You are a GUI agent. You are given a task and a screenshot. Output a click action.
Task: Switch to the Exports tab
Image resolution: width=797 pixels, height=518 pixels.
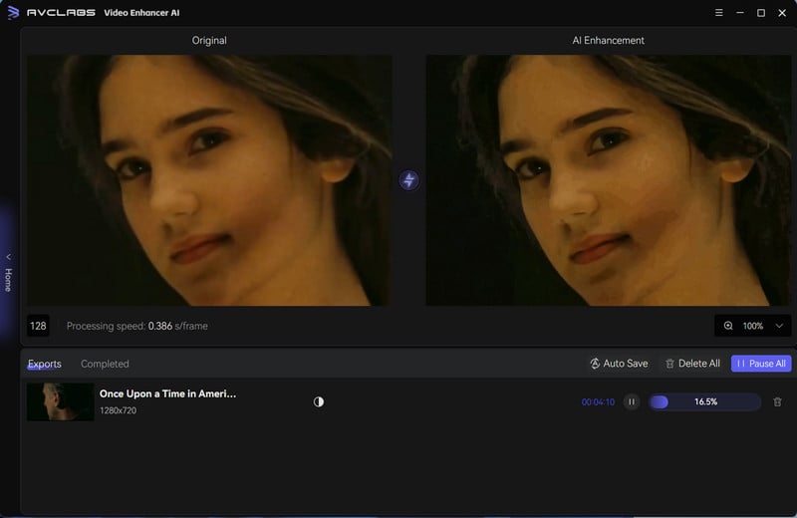45,364
